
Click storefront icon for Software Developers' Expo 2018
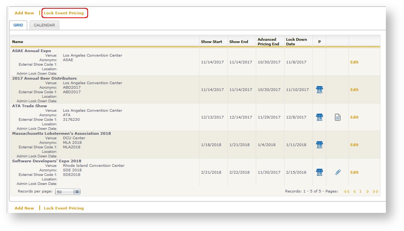point(319,172)
